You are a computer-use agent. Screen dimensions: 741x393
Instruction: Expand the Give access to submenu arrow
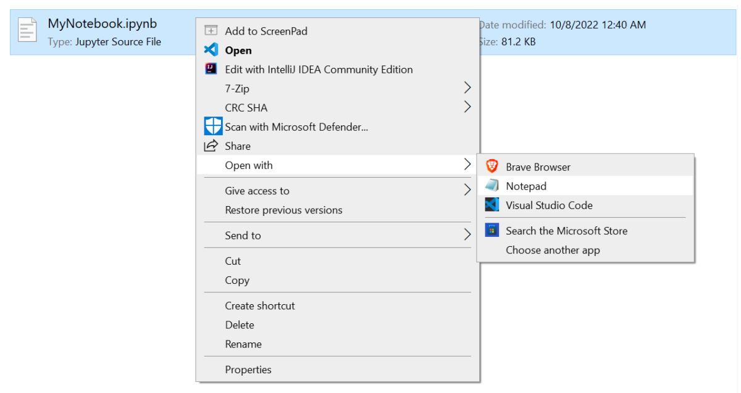coord(467,191)
